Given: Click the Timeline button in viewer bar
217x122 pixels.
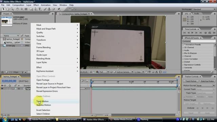Looking at the screenshot, I should [153, 72].
